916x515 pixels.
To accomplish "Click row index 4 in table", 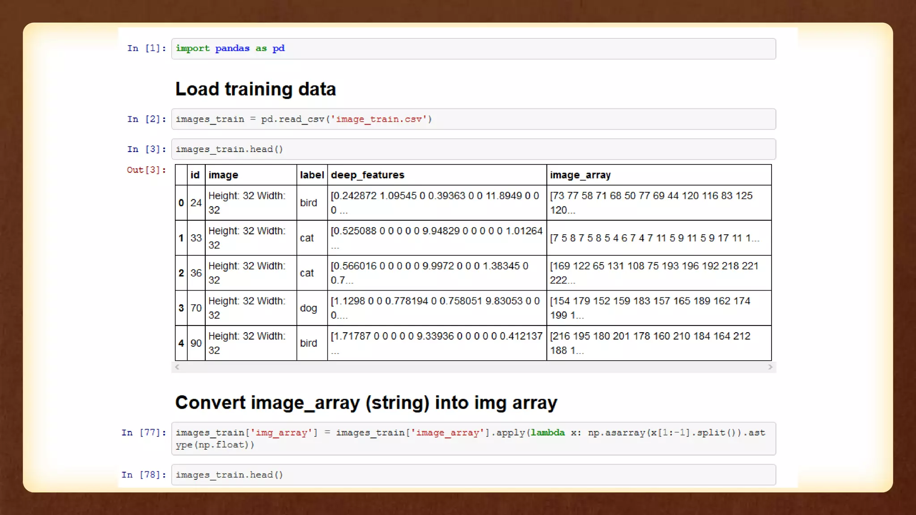I will [x=181, y=343].
